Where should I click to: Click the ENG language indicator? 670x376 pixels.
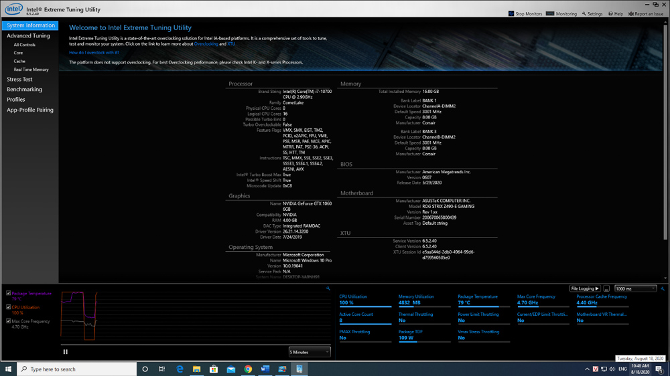(x=622, y=369)
